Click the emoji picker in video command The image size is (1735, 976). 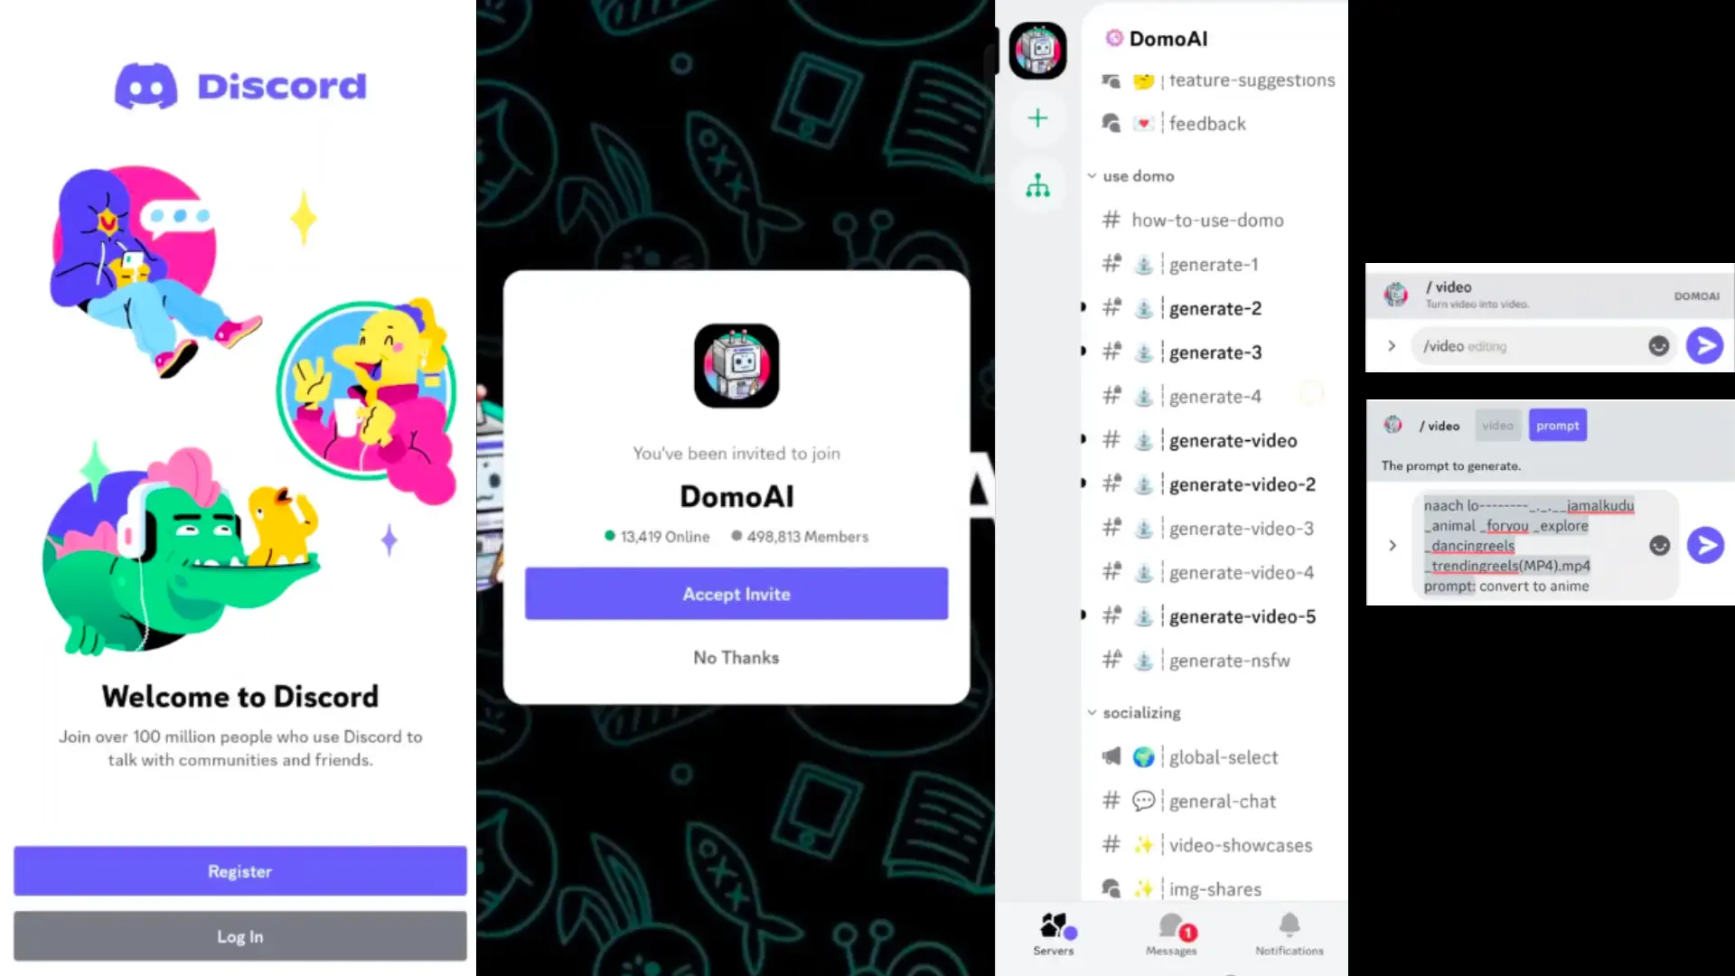pyautogui.click(x=1659, y=345)
